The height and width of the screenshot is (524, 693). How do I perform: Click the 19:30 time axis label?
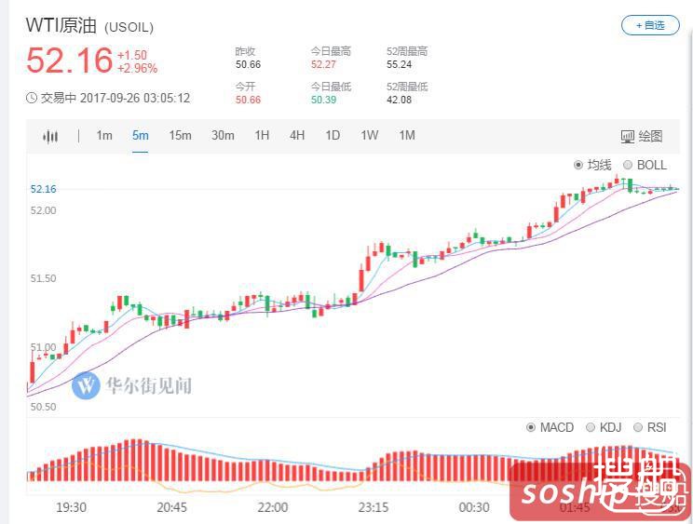click(x=71, y=507)
